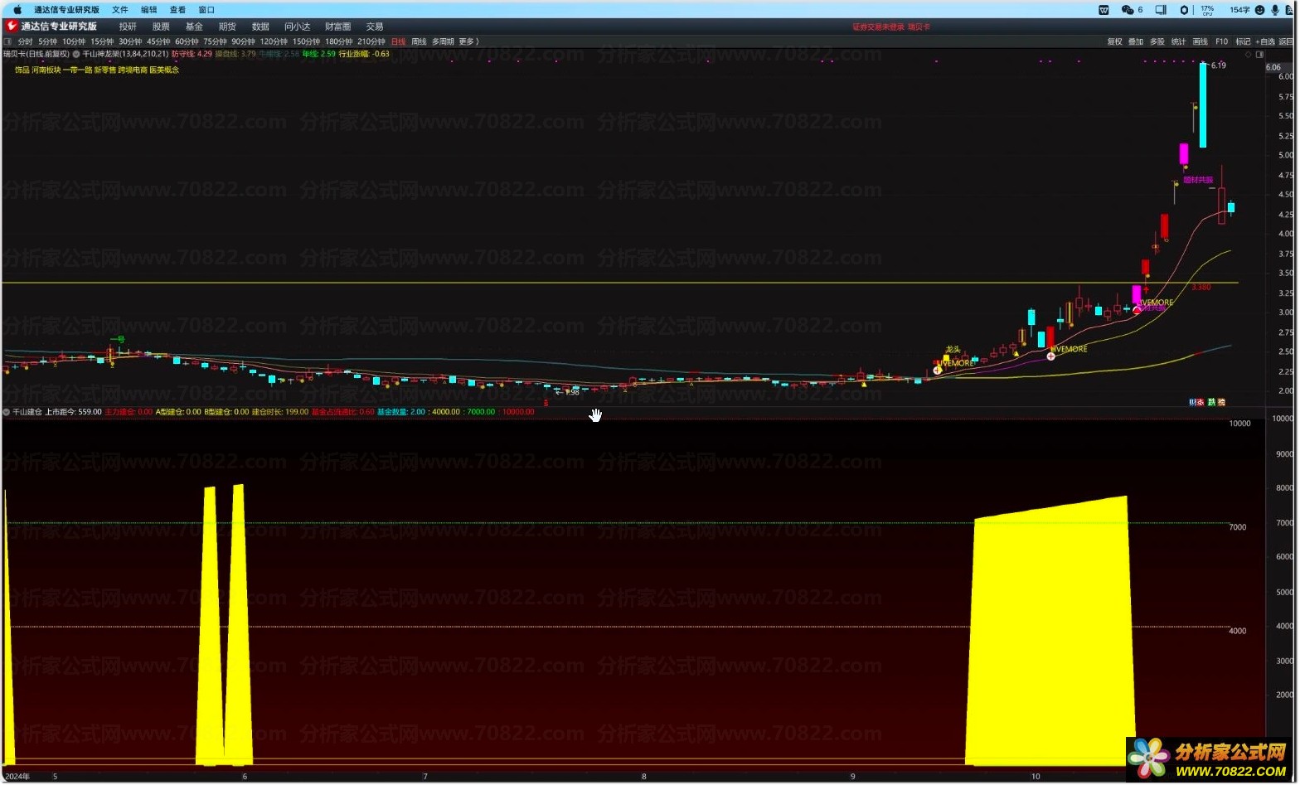Select the 5分钟 chart period
The image size is (1300, 785).
(48, 41)
